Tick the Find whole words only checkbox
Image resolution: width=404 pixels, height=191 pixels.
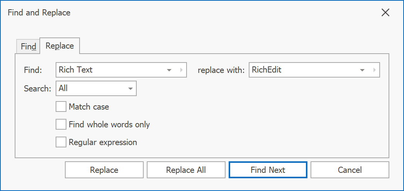(61, 124)
